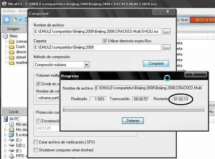
Task: Click the AES128 encryption combo box
Action: pyautogui.click(x=48, y=128)
